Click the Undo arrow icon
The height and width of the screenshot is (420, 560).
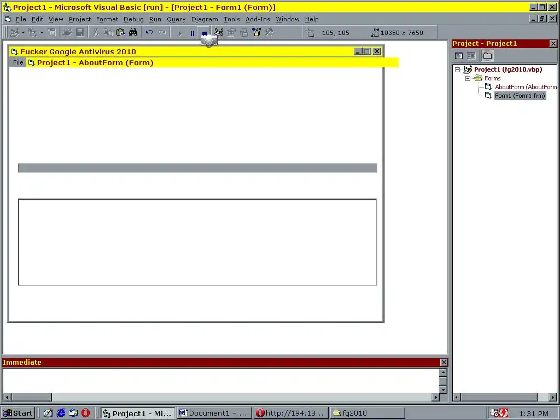tap(149, 32)
